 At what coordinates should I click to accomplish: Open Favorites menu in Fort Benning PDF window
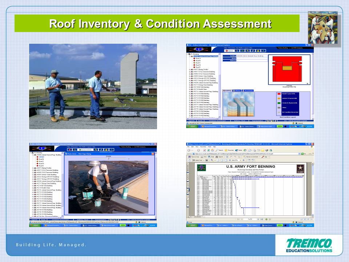click(x=203, y=147)
